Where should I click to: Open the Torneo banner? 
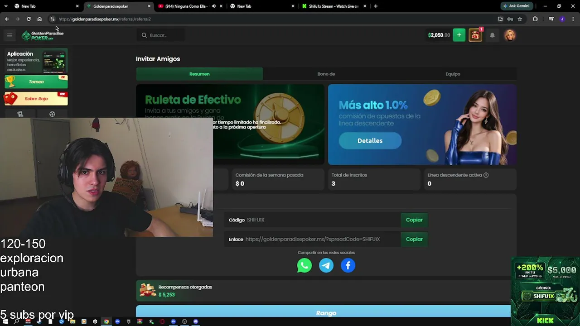(36, 82)
